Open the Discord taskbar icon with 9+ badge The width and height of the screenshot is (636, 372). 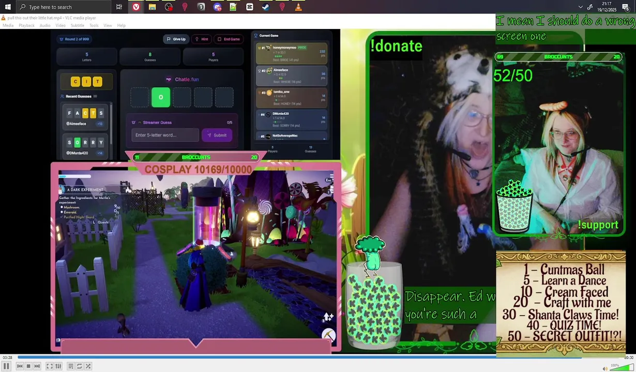(217, 7)
